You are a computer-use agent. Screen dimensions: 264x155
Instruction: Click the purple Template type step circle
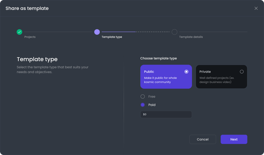coord(97,32)
